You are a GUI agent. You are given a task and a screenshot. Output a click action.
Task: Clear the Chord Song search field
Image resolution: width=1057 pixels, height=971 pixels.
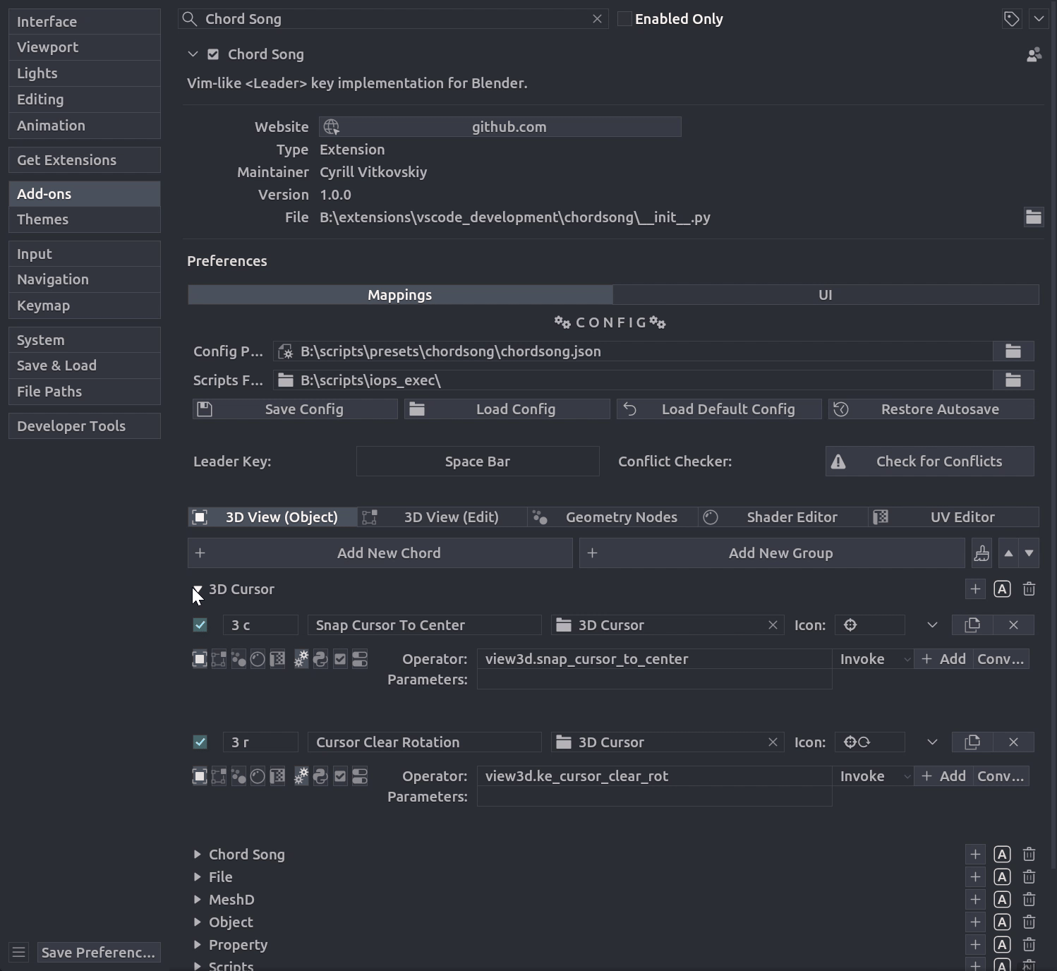[597, 18]
